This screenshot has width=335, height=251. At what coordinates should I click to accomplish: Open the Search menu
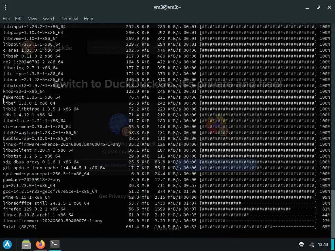pos(49,19)
